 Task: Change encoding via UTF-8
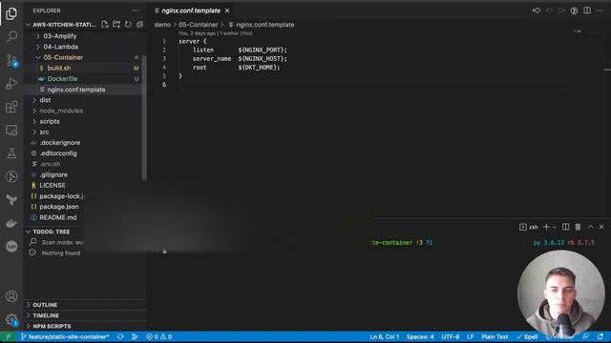(x=451, y=336)
